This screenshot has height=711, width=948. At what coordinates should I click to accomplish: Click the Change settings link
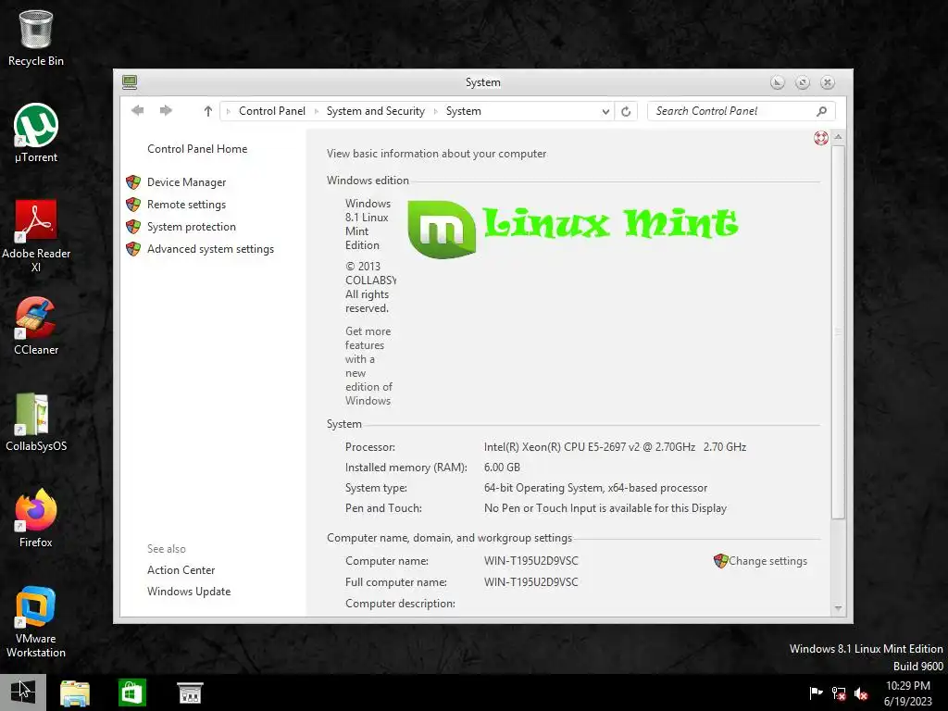(767, 560)
